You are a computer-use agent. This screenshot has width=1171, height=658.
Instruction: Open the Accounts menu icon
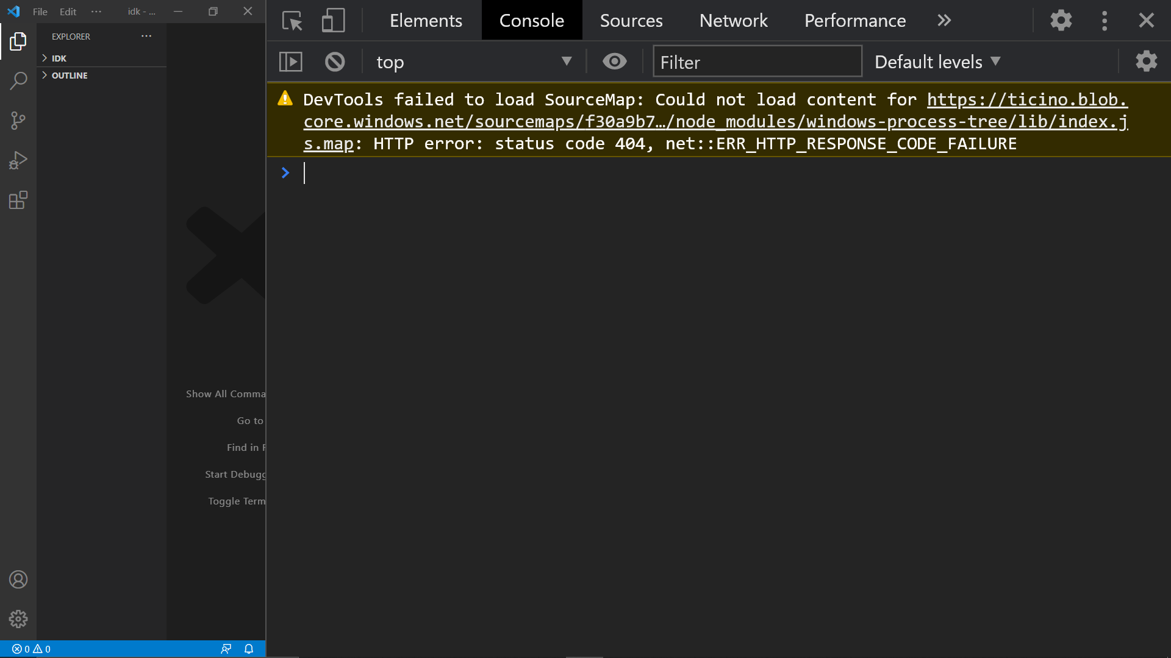point(18,579)
